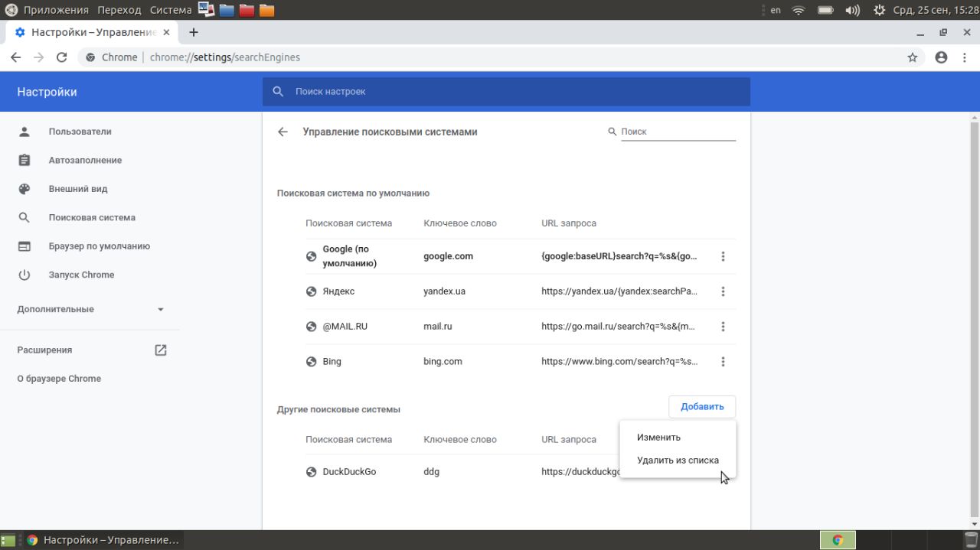
Task: Open the Wi-Fi network indicator in system tray
Action: [x=799, y=10]
